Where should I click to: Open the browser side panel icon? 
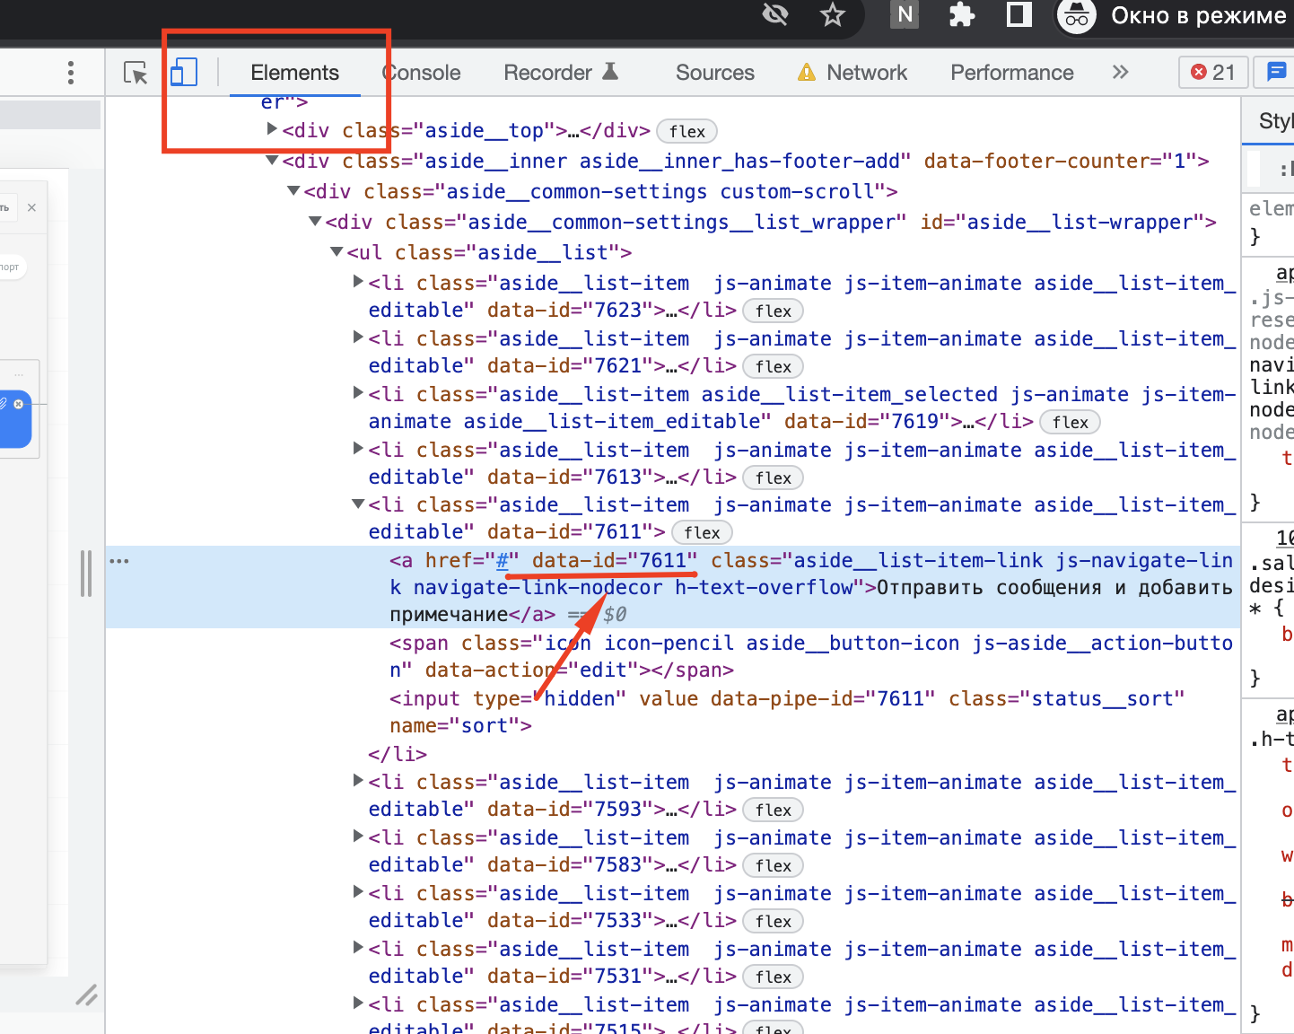point(1019,15)
